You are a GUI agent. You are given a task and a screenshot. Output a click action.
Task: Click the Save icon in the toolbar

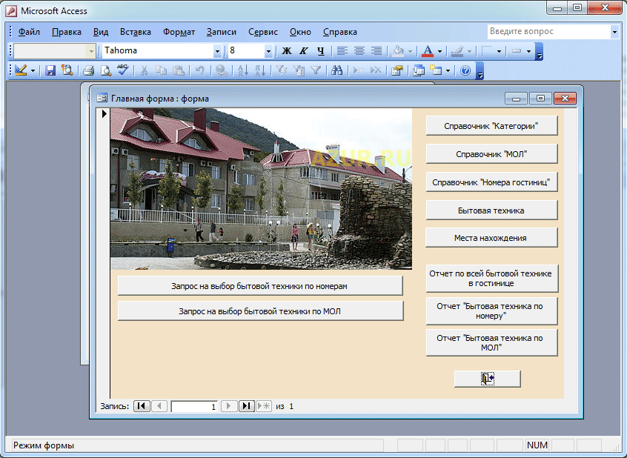tap(50, 70)
